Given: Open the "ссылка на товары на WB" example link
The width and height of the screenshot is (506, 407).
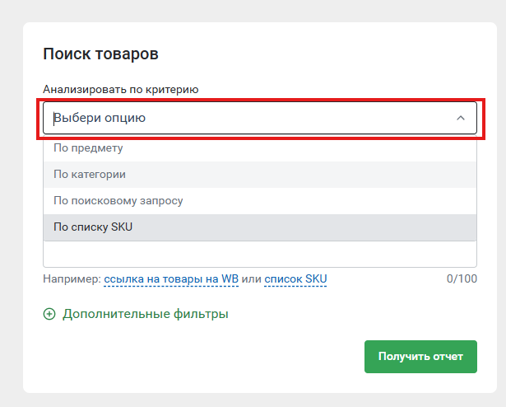Looking at the screenshot, I should pyautogui.click(x=171, y=279).
